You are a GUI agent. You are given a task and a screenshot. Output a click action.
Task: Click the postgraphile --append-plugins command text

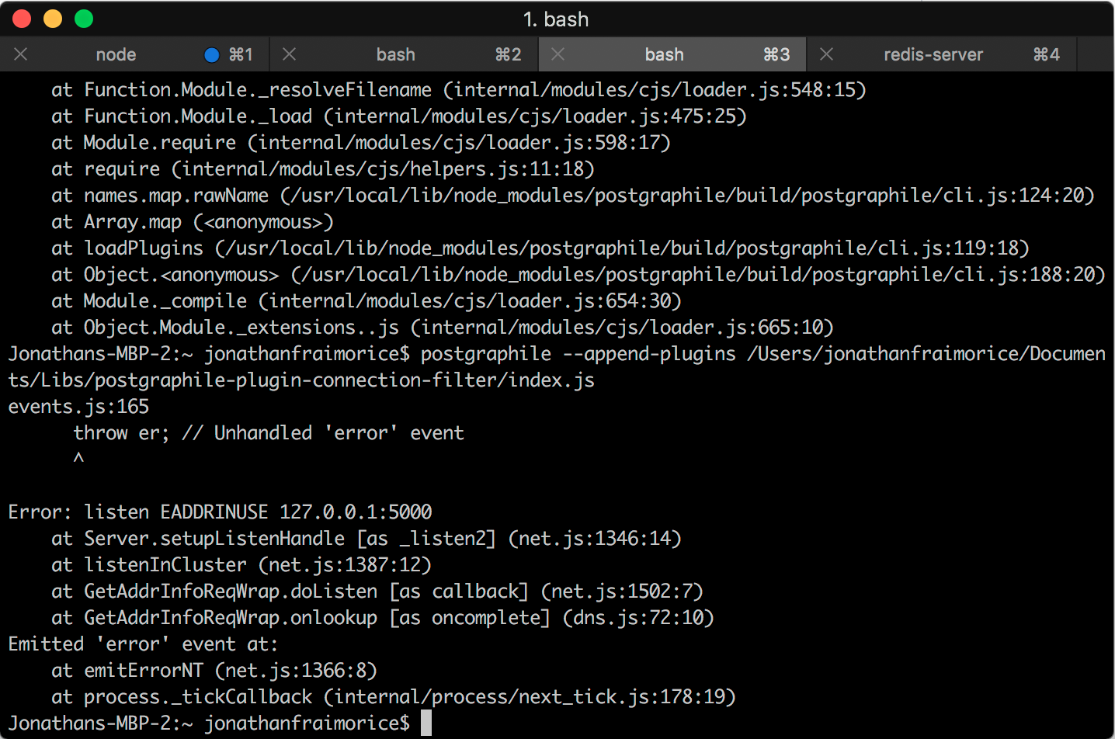(x=578, y=353)
